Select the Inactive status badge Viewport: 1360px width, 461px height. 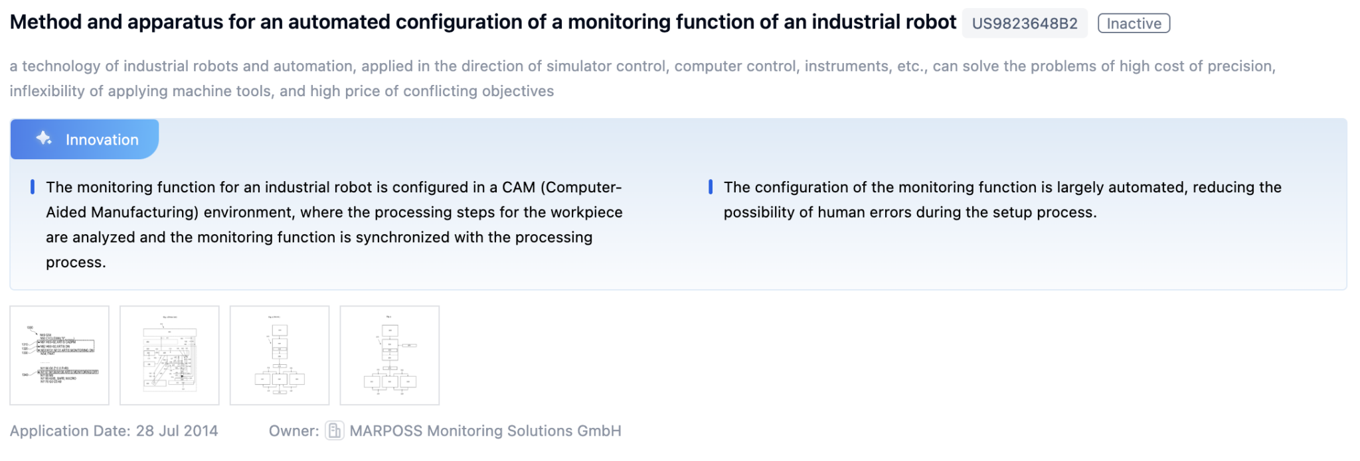click(1134, 23)
